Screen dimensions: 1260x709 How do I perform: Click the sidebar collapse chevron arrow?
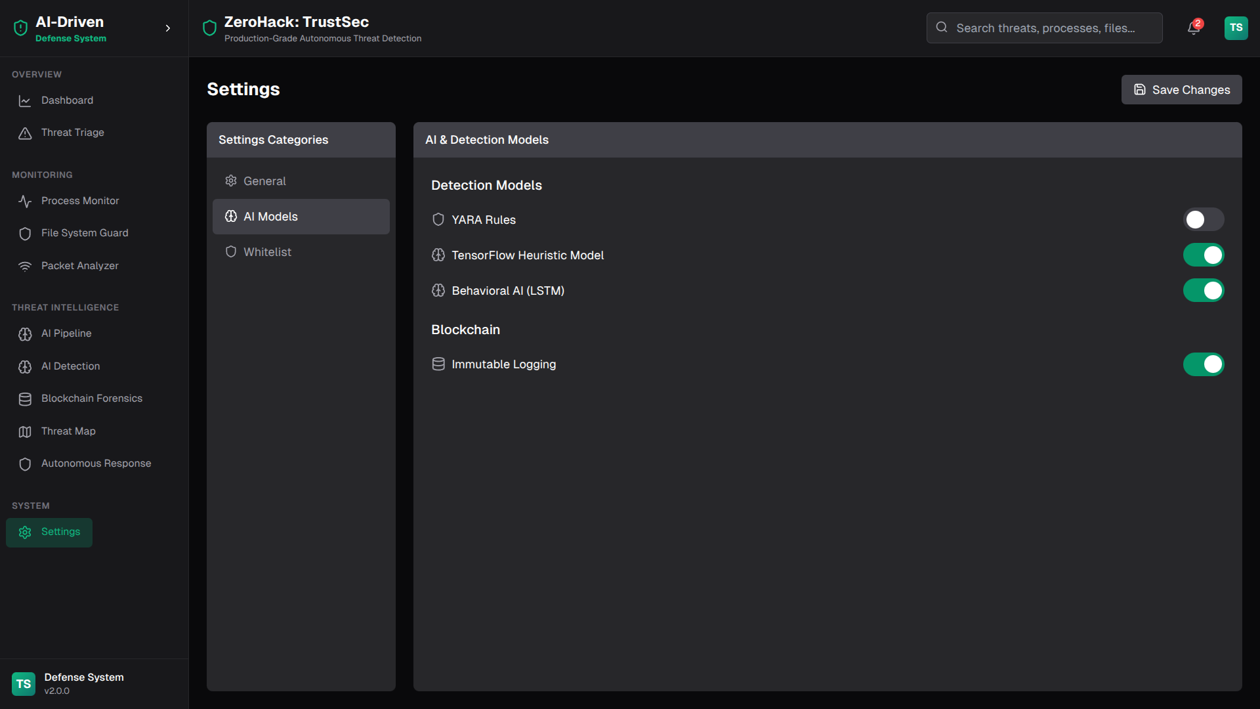point(168,28)
